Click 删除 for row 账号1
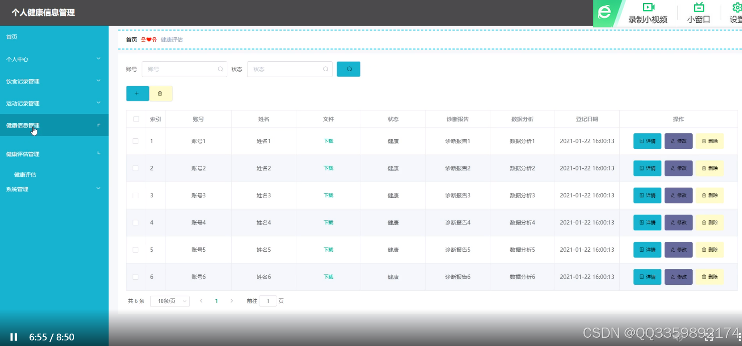 (709, 141)
